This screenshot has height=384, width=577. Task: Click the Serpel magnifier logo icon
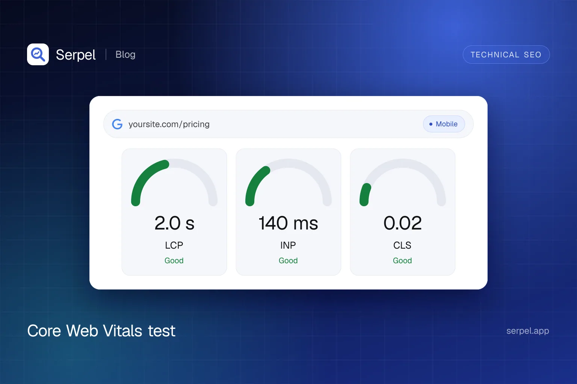[x=38, y=54]
